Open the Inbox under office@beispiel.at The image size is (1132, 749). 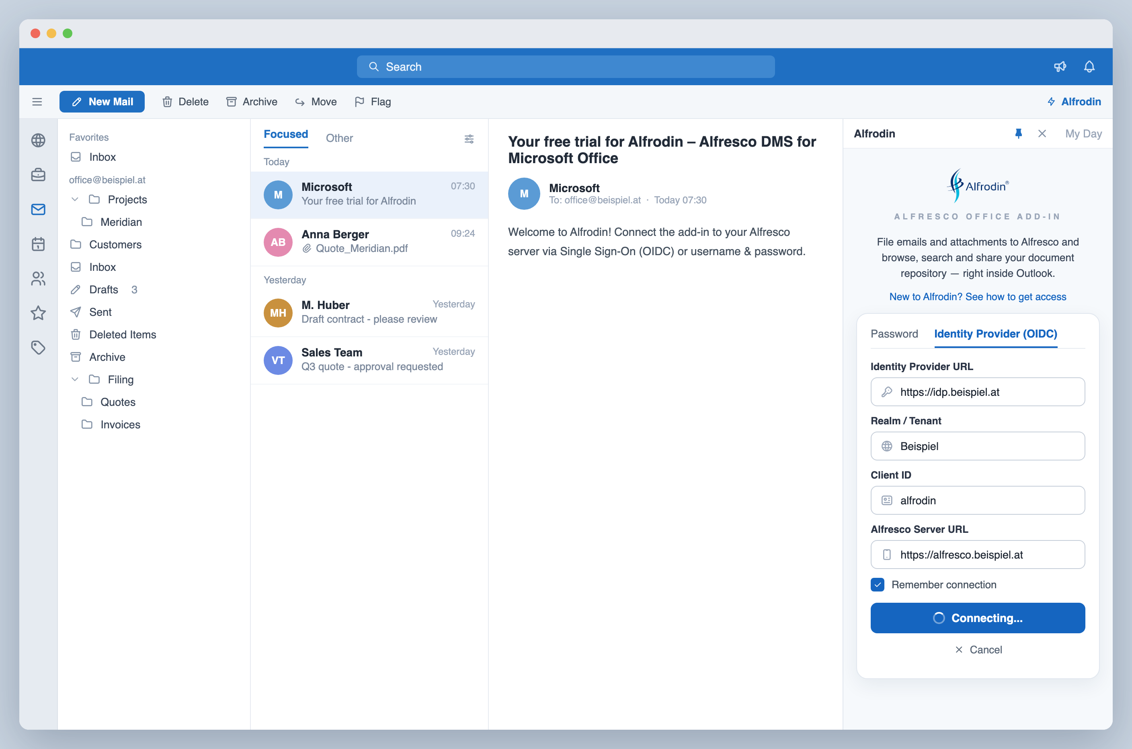click(154, 267)
